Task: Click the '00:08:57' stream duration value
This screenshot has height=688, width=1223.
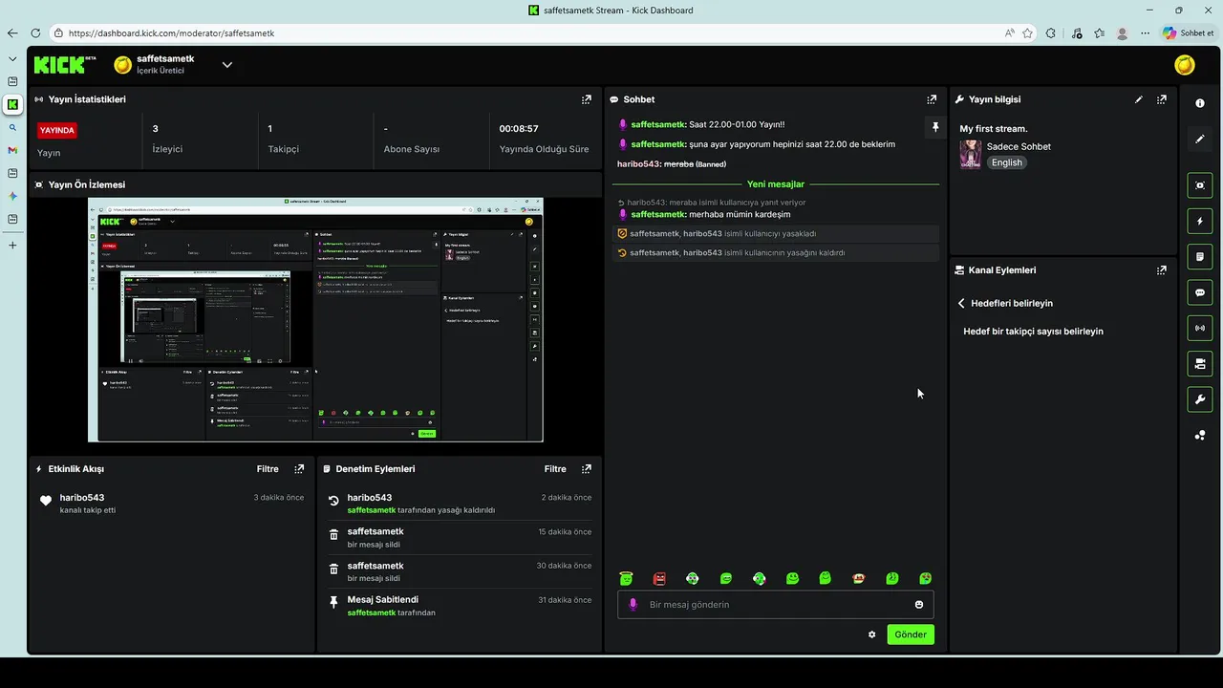Action: 519,129
